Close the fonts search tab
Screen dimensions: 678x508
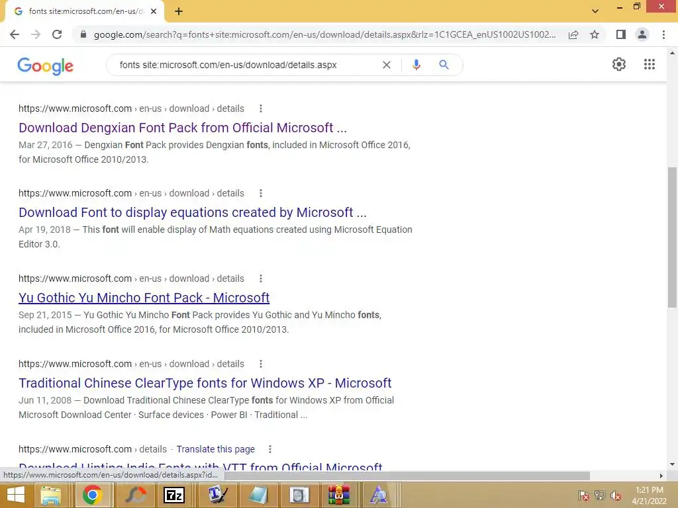coord(154,11)
